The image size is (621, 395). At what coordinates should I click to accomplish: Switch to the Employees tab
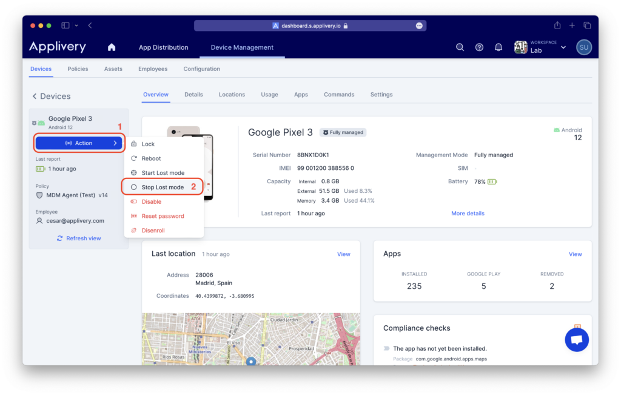coord(153,69)
